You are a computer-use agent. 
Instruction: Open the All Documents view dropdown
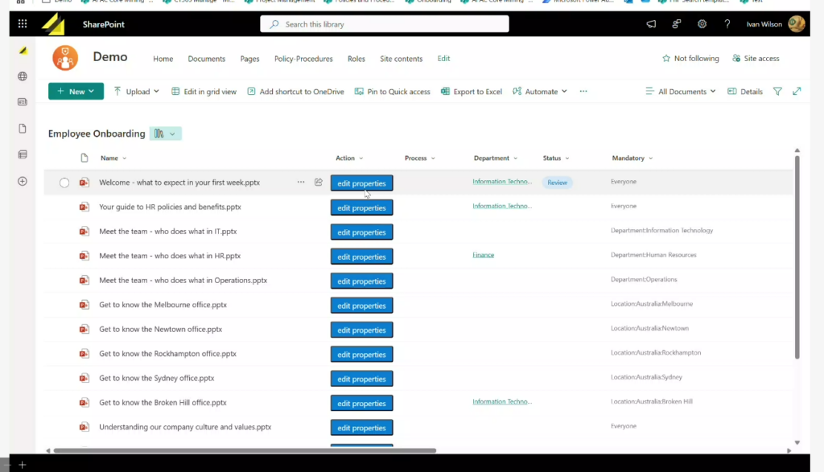(x=681, y=92)
